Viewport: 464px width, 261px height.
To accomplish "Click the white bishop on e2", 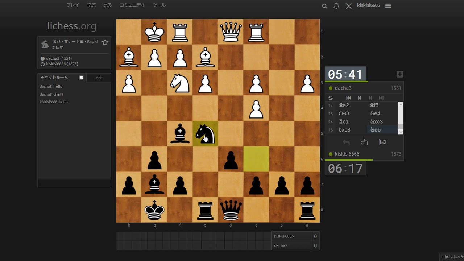I will tap(205, 57).
